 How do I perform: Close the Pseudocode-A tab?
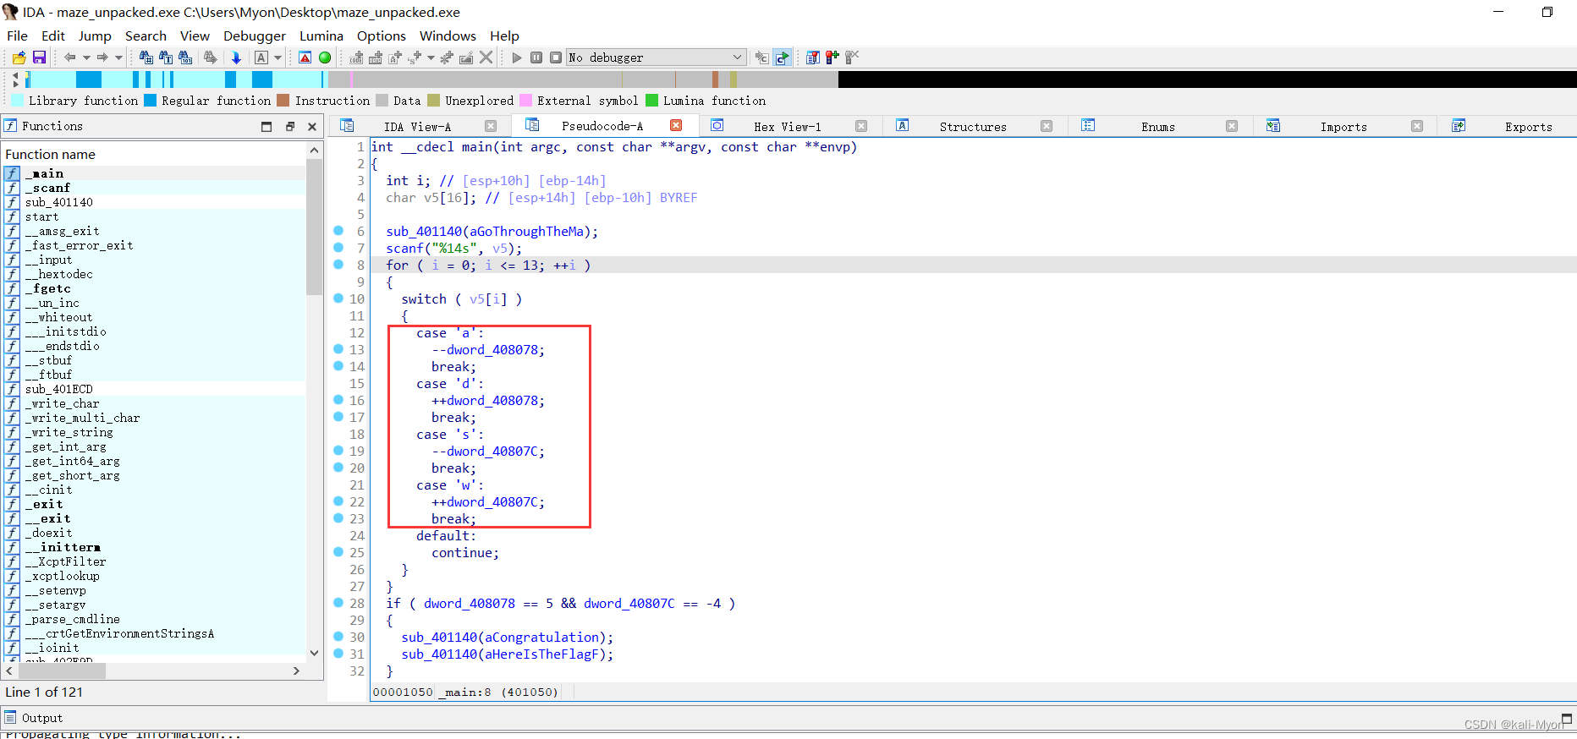676,126
